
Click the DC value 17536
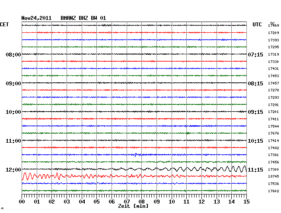(274, 184)
